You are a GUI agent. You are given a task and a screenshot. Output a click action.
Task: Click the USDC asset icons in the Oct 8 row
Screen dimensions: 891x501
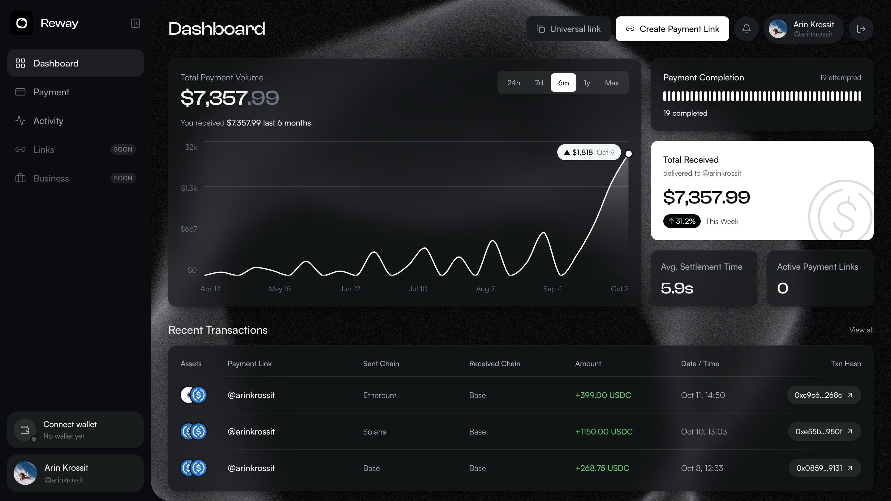[194, 468]
